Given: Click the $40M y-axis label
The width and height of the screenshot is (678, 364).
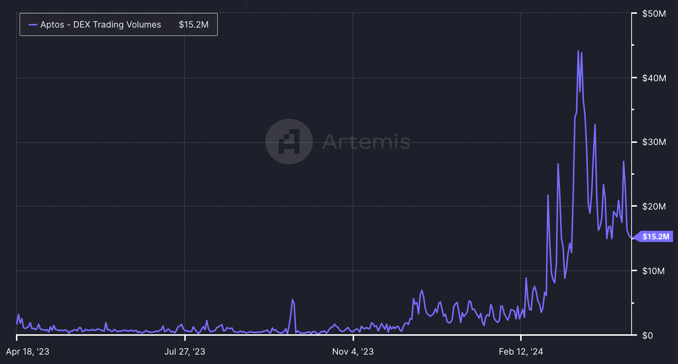Looking at the screenshot, I should (654, 78).
